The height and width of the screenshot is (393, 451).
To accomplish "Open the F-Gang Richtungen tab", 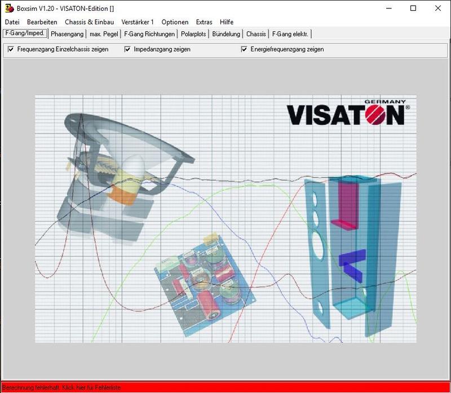I will pos(149,34).
